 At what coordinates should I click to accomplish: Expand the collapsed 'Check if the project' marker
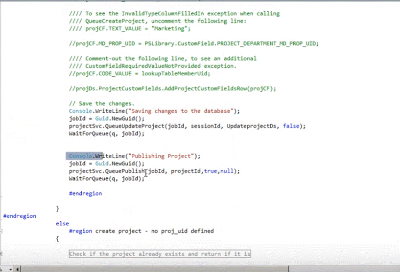[x=1, y=253]
